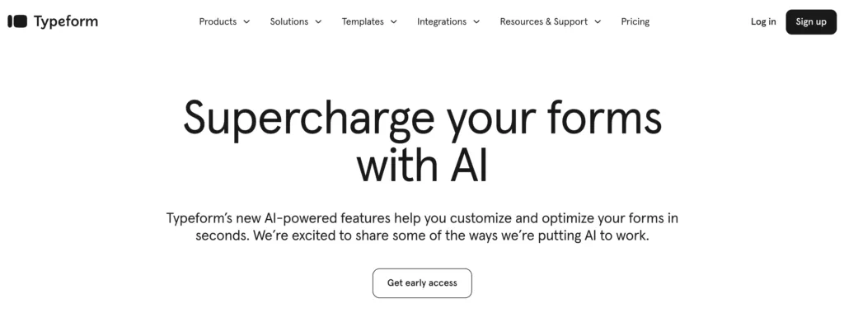Click the Log in link
844x336 pixels.
tap(763, 21)
